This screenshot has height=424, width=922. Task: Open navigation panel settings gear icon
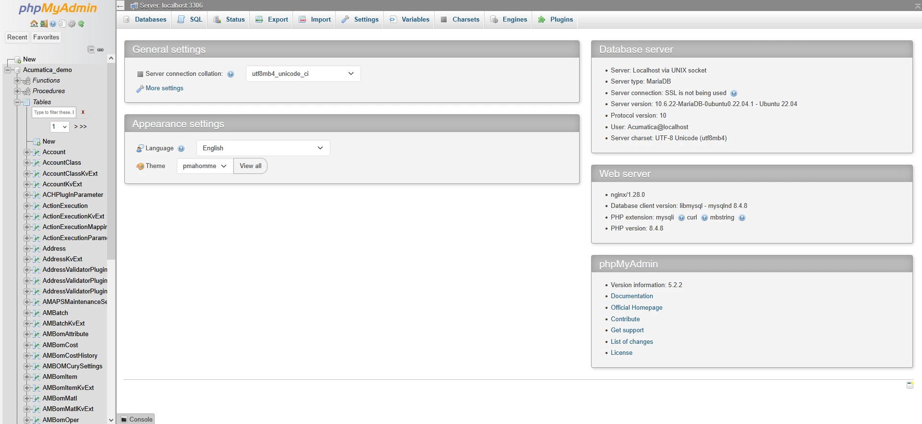(x=72, y=24)
